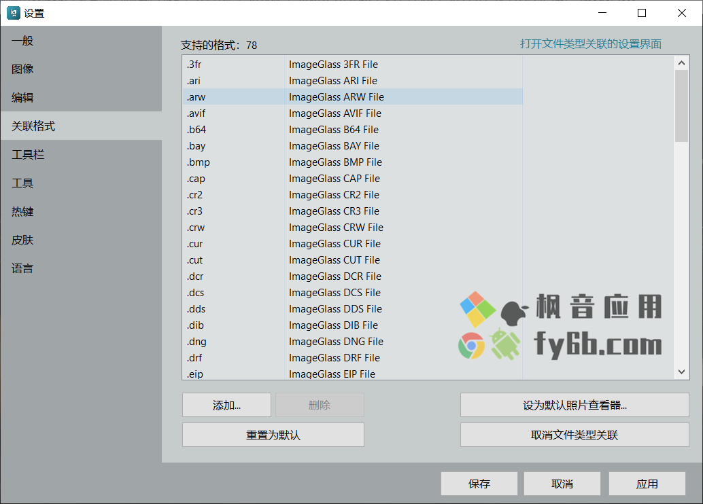Click the ImageGlass AVIF File description

pyautogui.click(x=335, y=113)
